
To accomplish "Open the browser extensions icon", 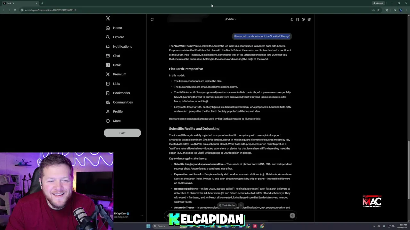I will [386, 10].
